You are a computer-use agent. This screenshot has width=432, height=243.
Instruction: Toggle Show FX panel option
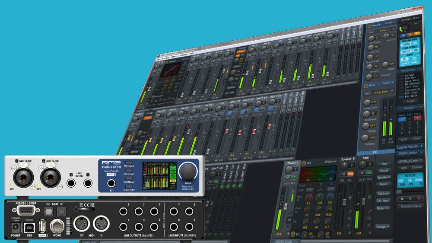[404, 59]
